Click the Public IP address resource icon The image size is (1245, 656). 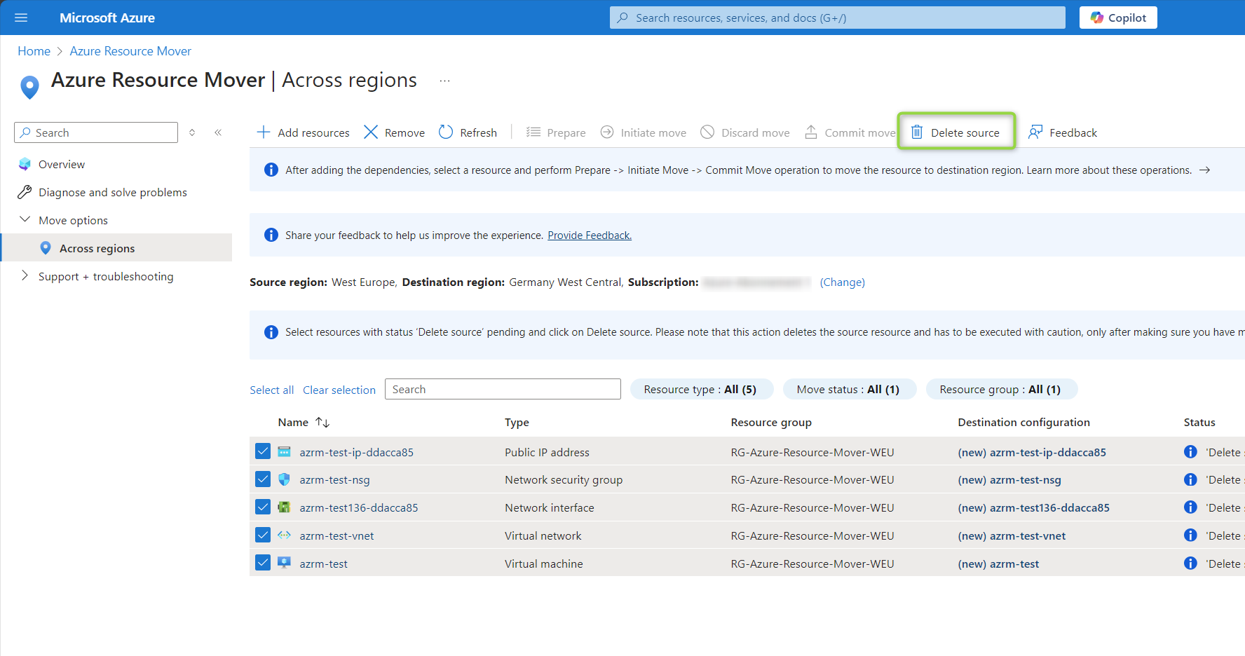pyautogui.click(x=284, y=451)
